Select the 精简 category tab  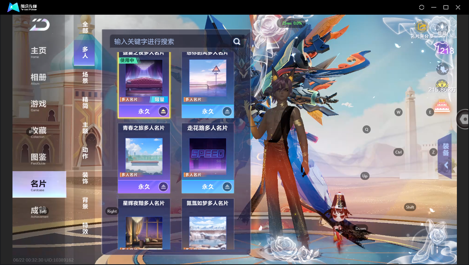85,103
